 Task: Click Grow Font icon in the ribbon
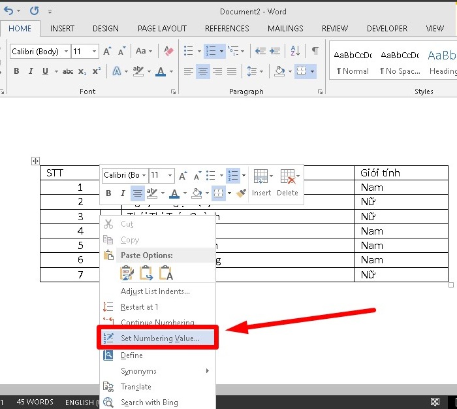coord(107,52)
